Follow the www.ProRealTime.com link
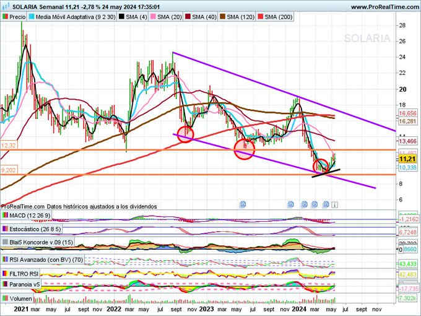421x316 pixels. [x=385, y=7]
